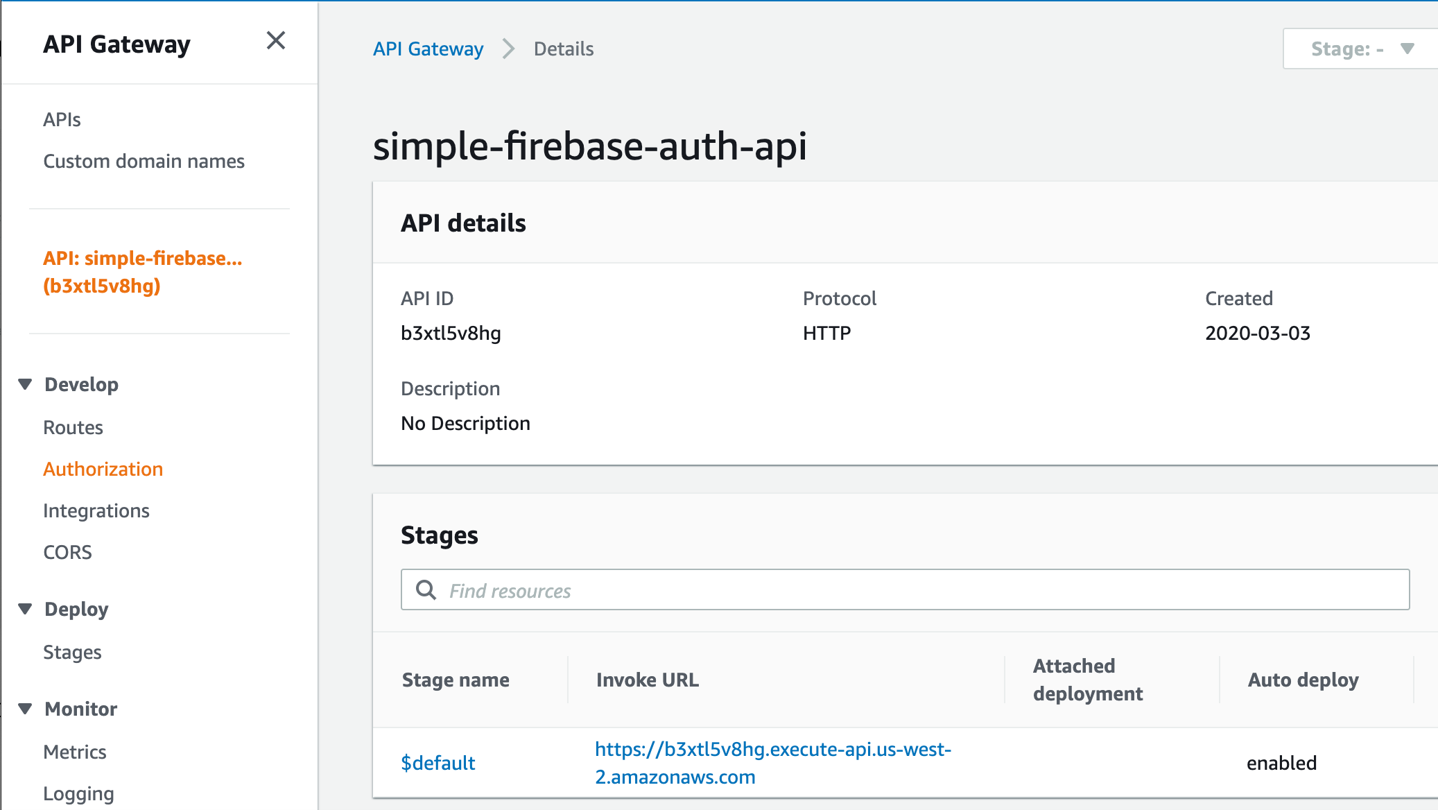Open the Authorization page

tap(103, 469)
